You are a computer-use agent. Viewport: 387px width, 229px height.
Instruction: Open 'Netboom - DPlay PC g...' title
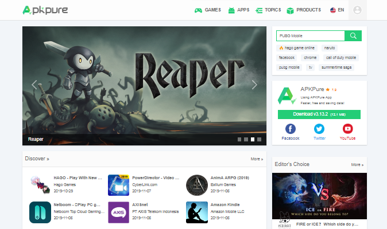(x=77, y=204)
